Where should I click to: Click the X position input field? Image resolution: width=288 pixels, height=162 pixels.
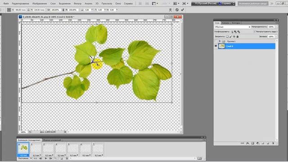click(20, 10)
